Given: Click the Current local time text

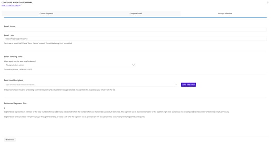Looking at the screenshot, I should point(18,69).
